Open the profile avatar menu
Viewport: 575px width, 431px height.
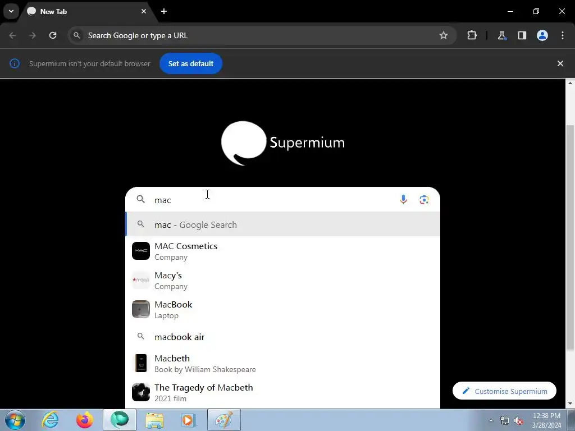542,35
